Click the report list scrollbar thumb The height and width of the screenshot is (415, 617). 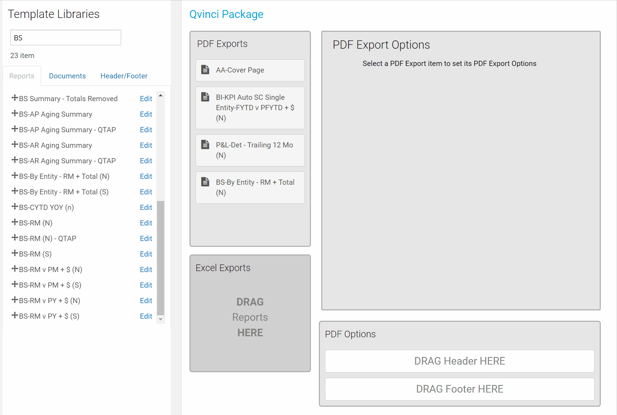click(x=160, y=258)
